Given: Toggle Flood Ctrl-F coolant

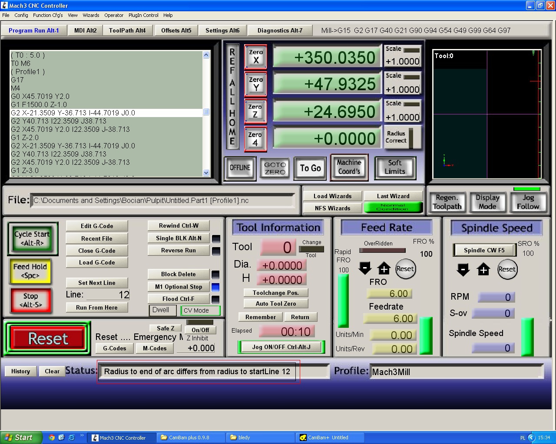Looking at the screenshot, I should click(x=179, y=299).
